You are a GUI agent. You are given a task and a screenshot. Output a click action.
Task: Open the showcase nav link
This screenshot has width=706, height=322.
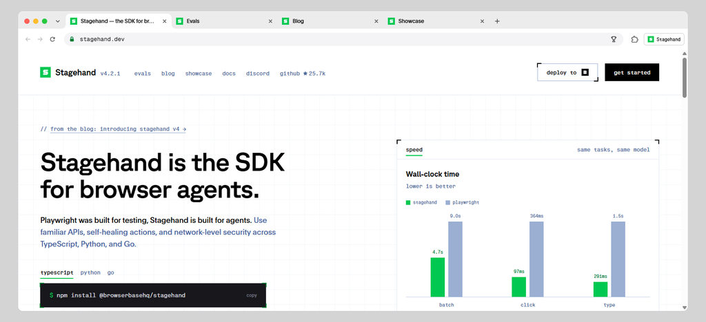coord(198,74)
